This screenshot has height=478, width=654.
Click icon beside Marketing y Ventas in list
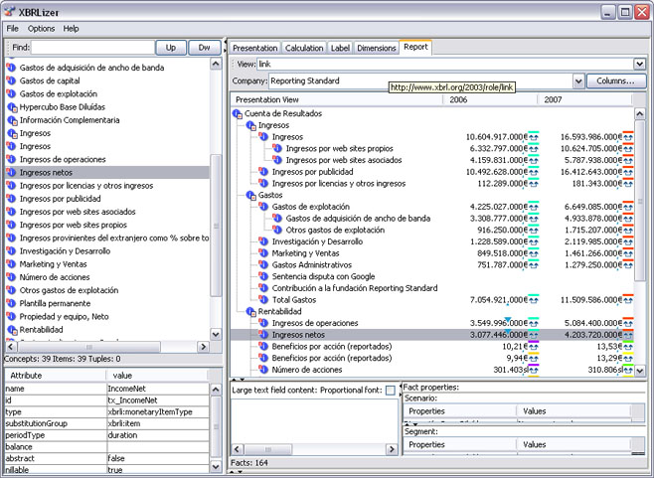(11, 264)
